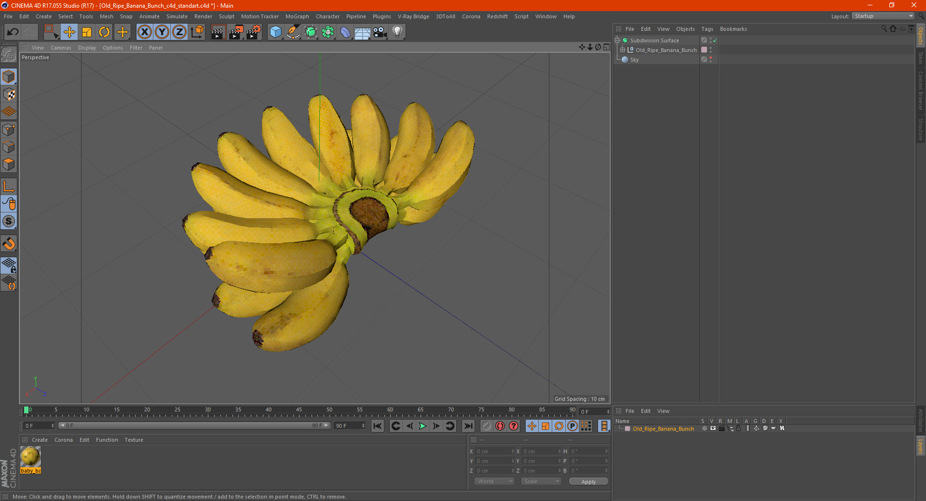926x501 pixels.
Task: Open the Render menu
Action: coord(203,16)
